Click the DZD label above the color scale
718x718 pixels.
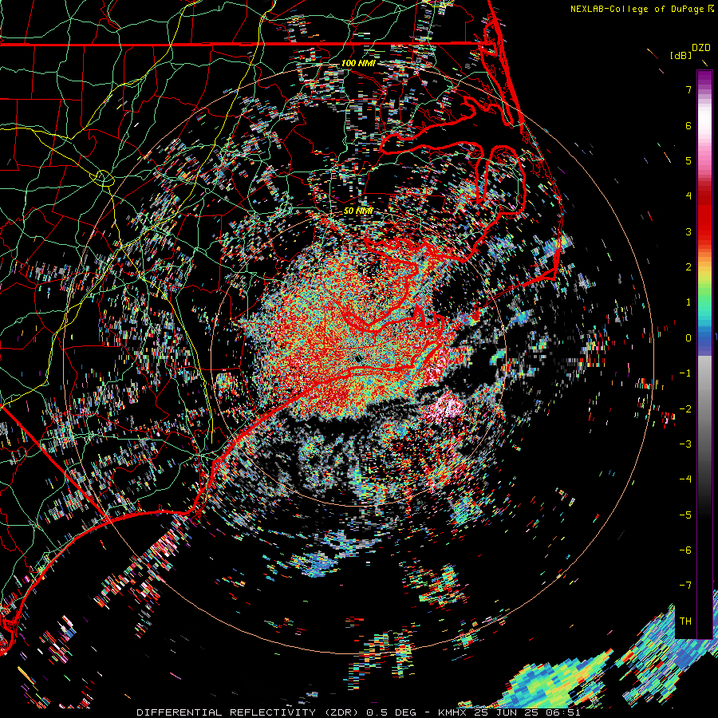click(x=701, y=48)
